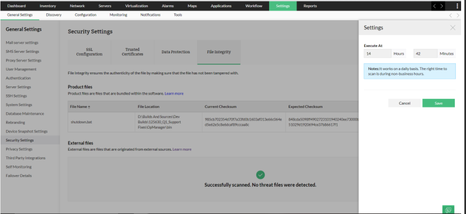The image size is (466, 214).
Task: Open the Trusted Certificates tab
Action: point(132,52)
